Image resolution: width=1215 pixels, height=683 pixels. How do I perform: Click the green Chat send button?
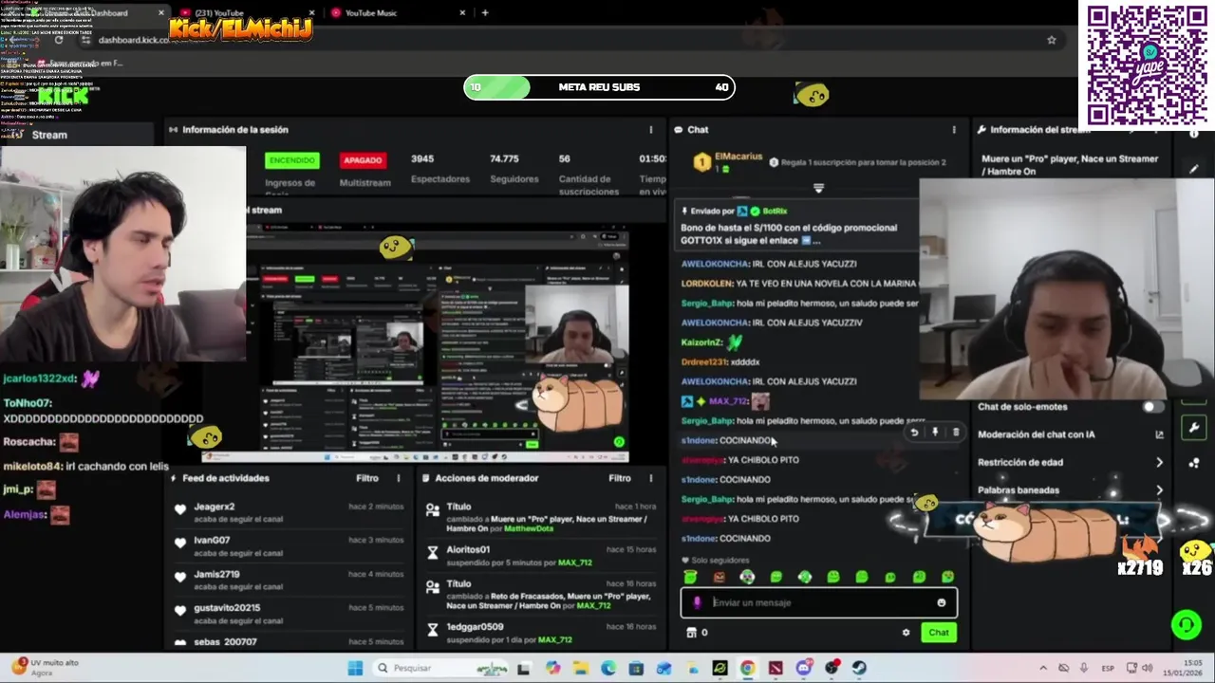[938, 633]
